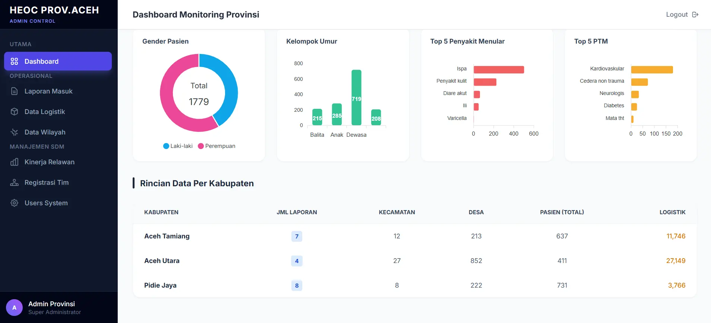Click the logout arrow icon
This screenshot has width=711, height=323.
tap(695, 15)
